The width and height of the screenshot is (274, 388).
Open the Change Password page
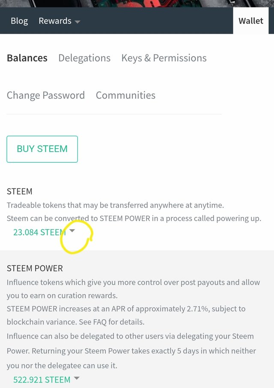click(x=46, y=95)
